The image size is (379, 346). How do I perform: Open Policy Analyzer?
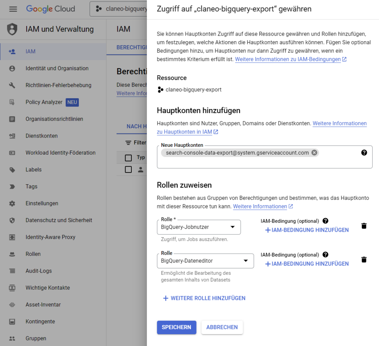pos(44,102)
